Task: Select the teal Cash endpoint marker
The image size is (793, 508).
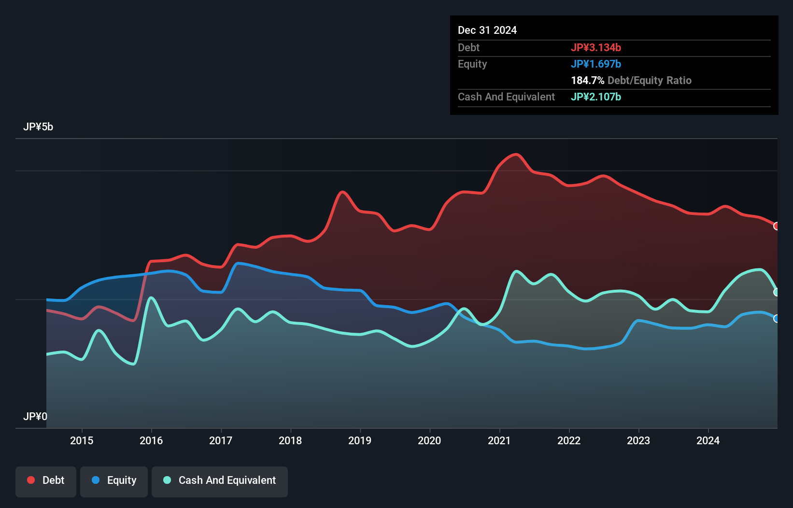Action: [x=777, y=292]
